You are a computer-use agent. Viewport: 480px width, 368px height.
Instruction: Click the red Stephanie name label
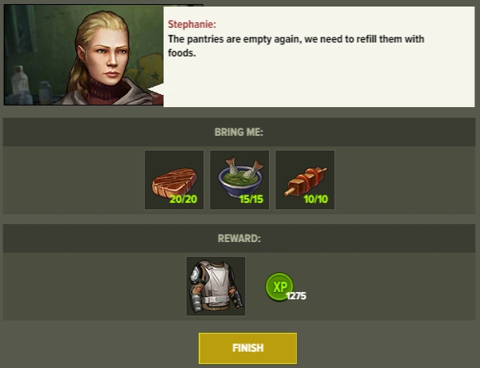[x=192, y=25]
